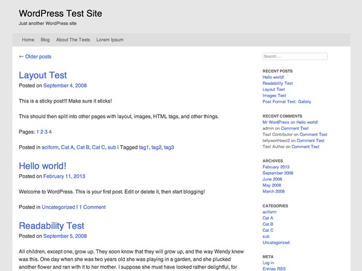The image size is (362, 271).
Task: Open Cat A category in Layout Test footer
Action: (67, 148)
